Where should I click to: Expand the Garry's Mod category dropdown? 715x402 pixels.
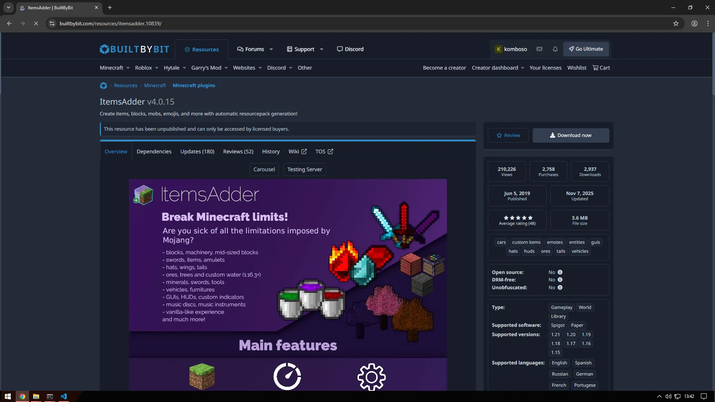(x=226, y=68)
